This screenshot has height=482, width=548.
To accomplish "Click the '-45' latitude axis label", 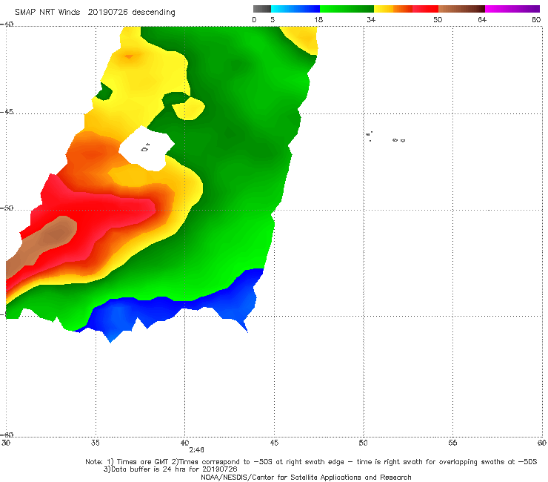I will (7, 112).
